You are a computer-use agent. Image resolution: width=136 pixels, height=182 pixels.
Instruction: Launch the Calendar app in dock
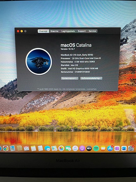coord(26,148)
